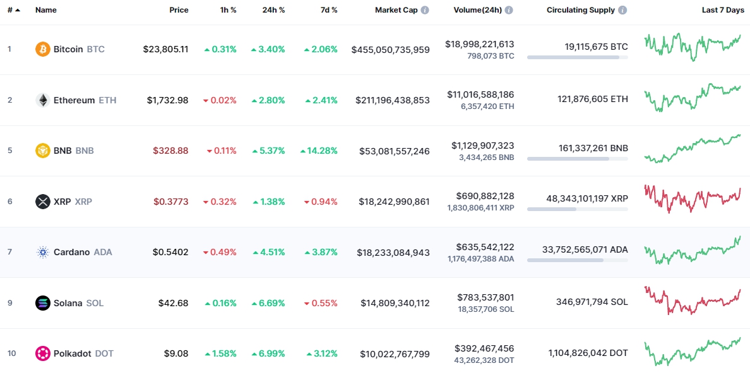Click Solana 24h change 6.69%
750x373 pixels.
[x=268, y=303]
